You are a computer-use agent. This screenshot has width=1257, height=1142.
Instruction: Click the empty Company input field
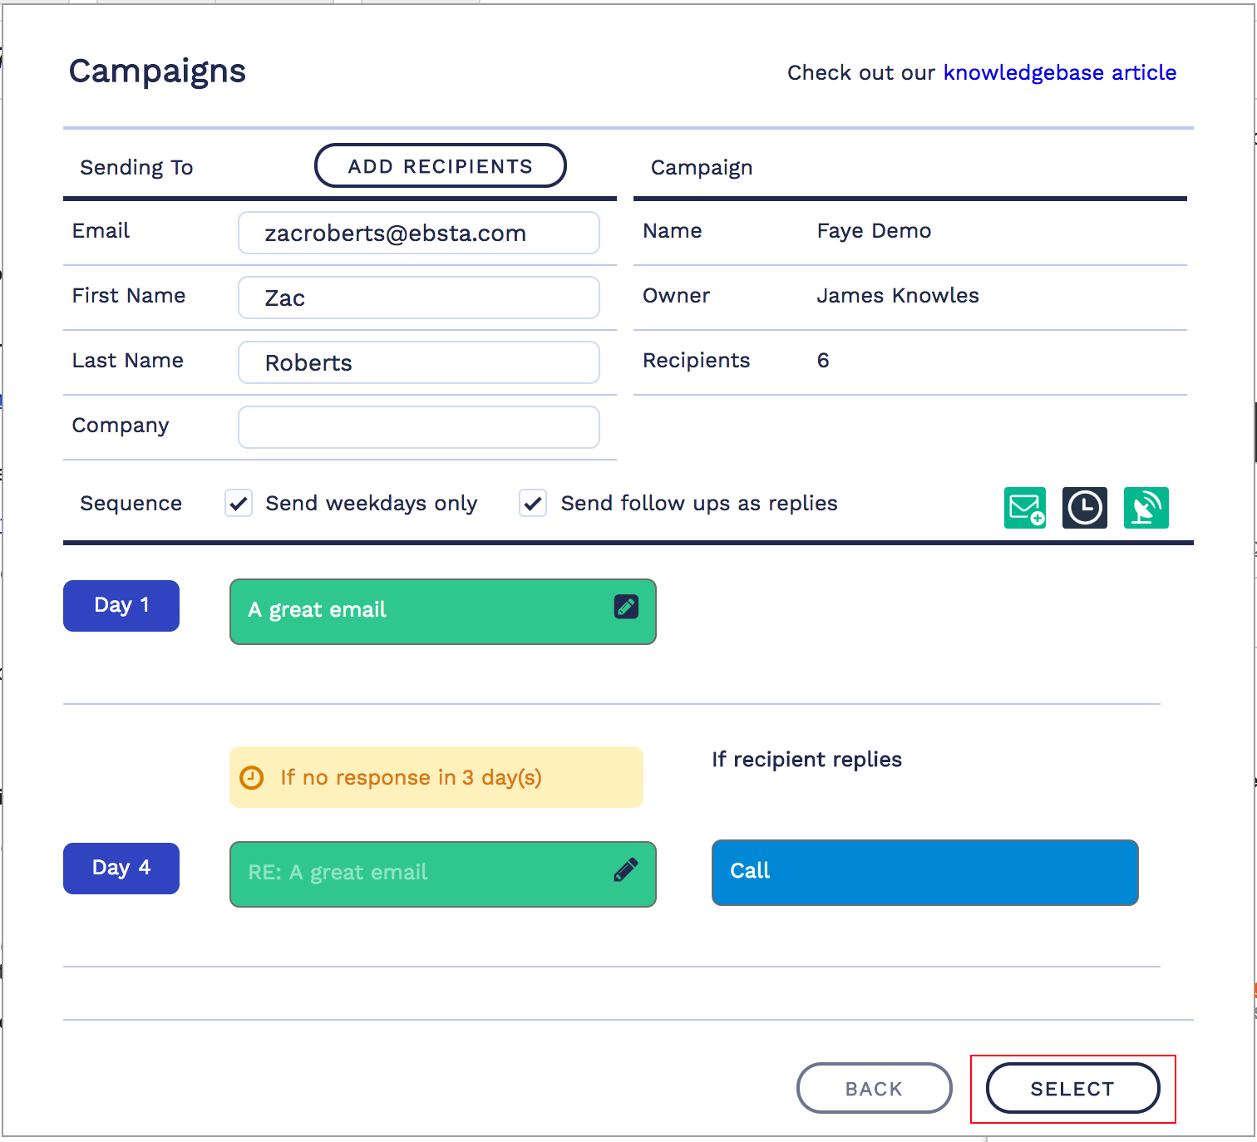(x=418, y=427)
